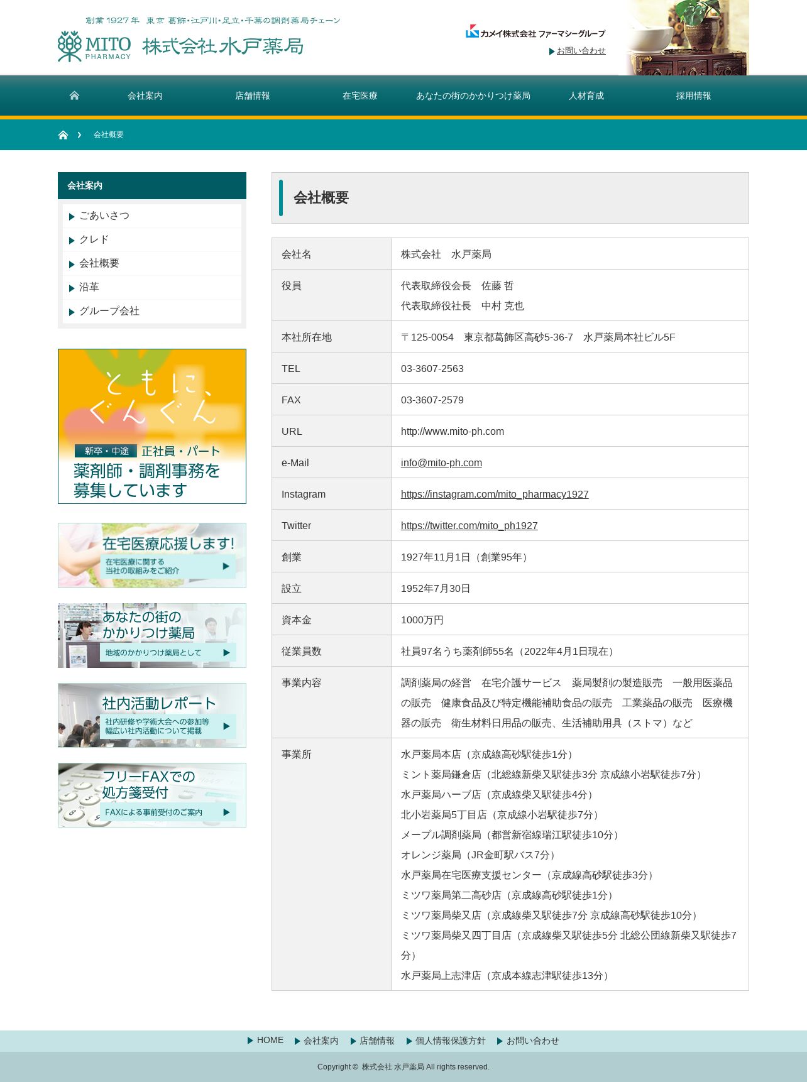807x1082 pixels.
Task: Select 沿革 in the sidebar
Action: click(152, 287)
